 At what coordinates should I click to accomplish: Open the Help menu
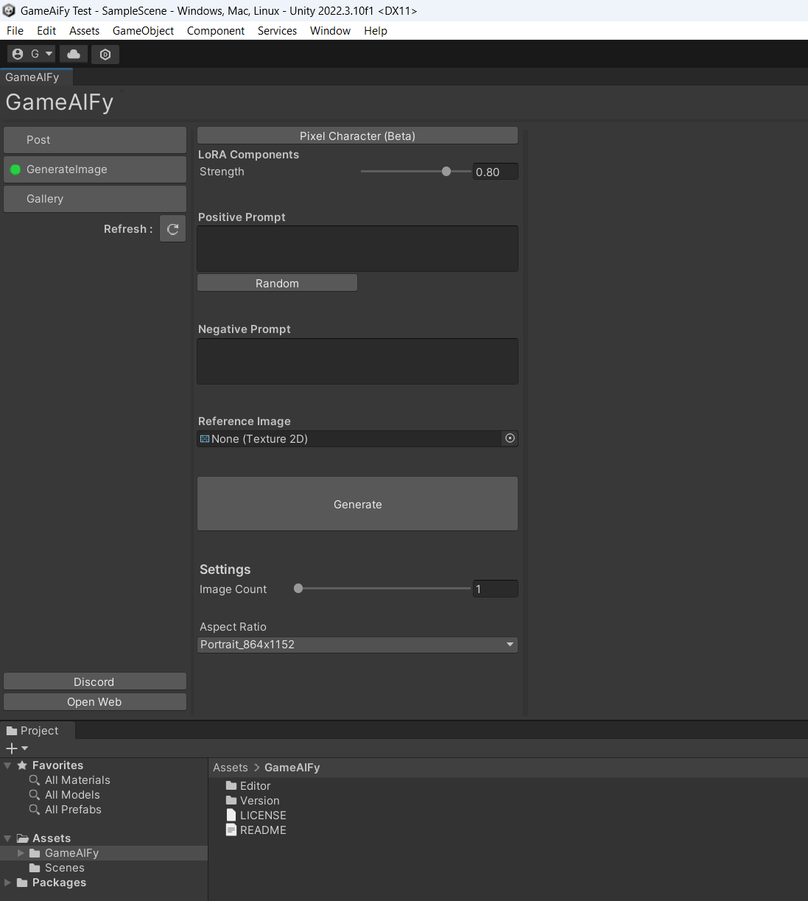pyautogui.click(x=376, y=31)
